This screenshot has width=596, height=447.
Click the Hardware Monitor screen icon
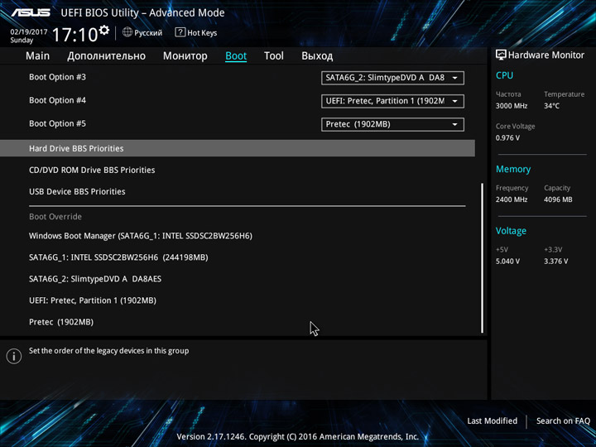[x=501, y=55]
